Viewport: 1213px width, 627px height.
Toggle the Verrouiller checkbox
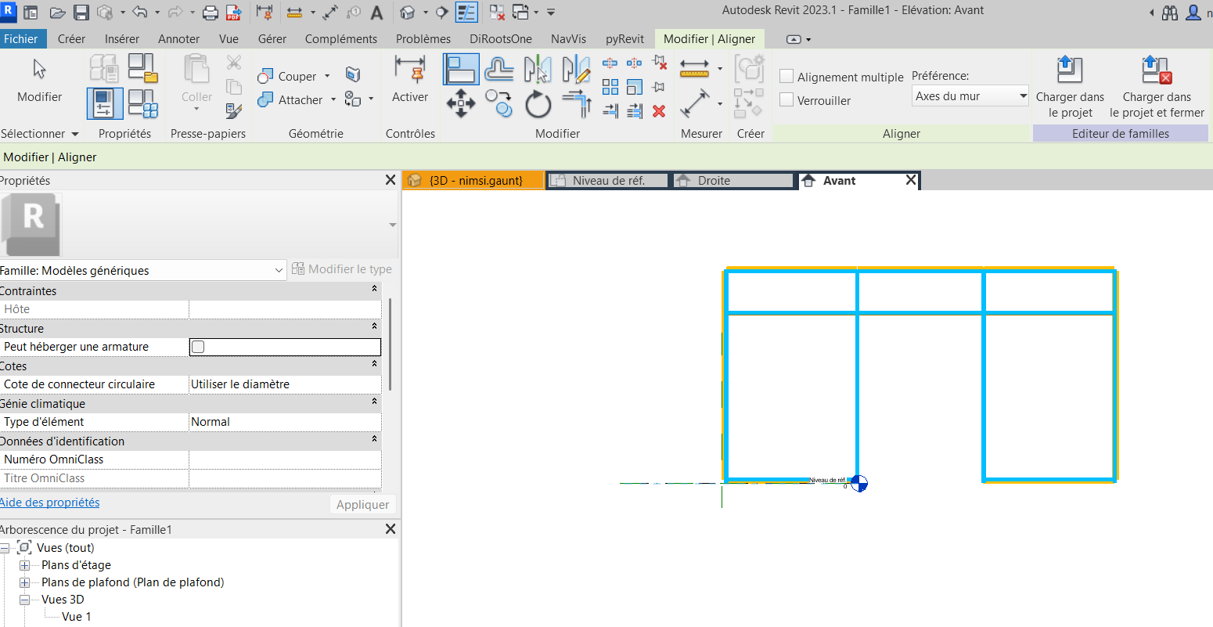pyautogui.click(x=787, y=100)
